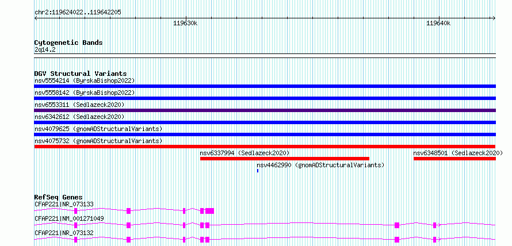Screen dimensions: 512x246
Task: Click the nsv5558142 (ByrskaBishop2022) label
Action: [85, 93]
